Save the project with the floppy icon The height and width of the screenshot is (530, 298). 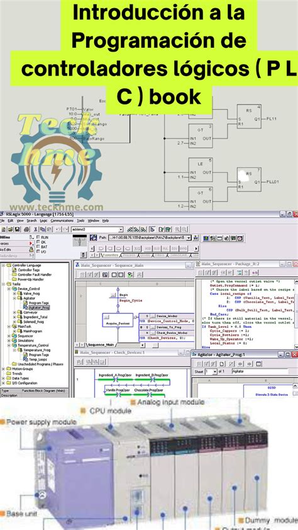tap(17, 230)
